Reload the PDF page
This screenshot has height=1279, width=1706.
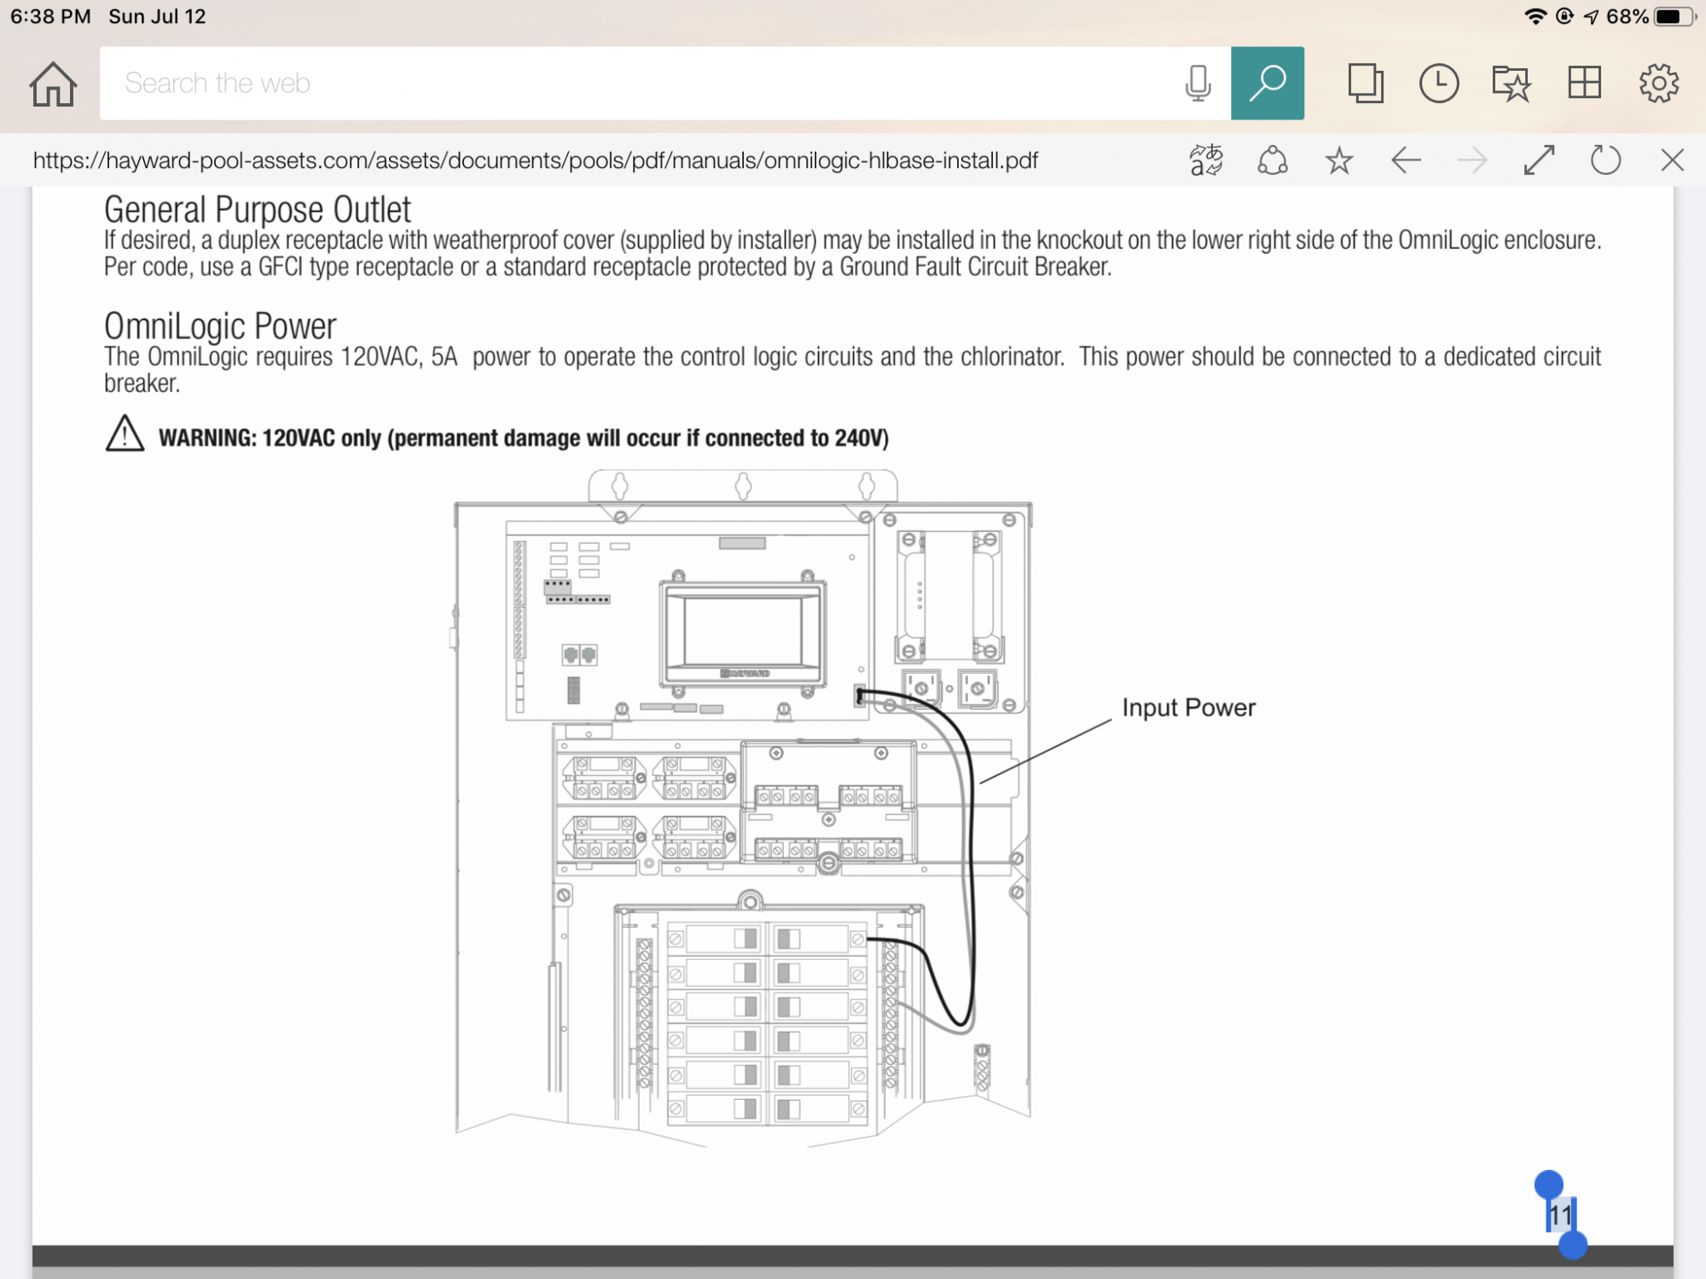point(1605,160)
